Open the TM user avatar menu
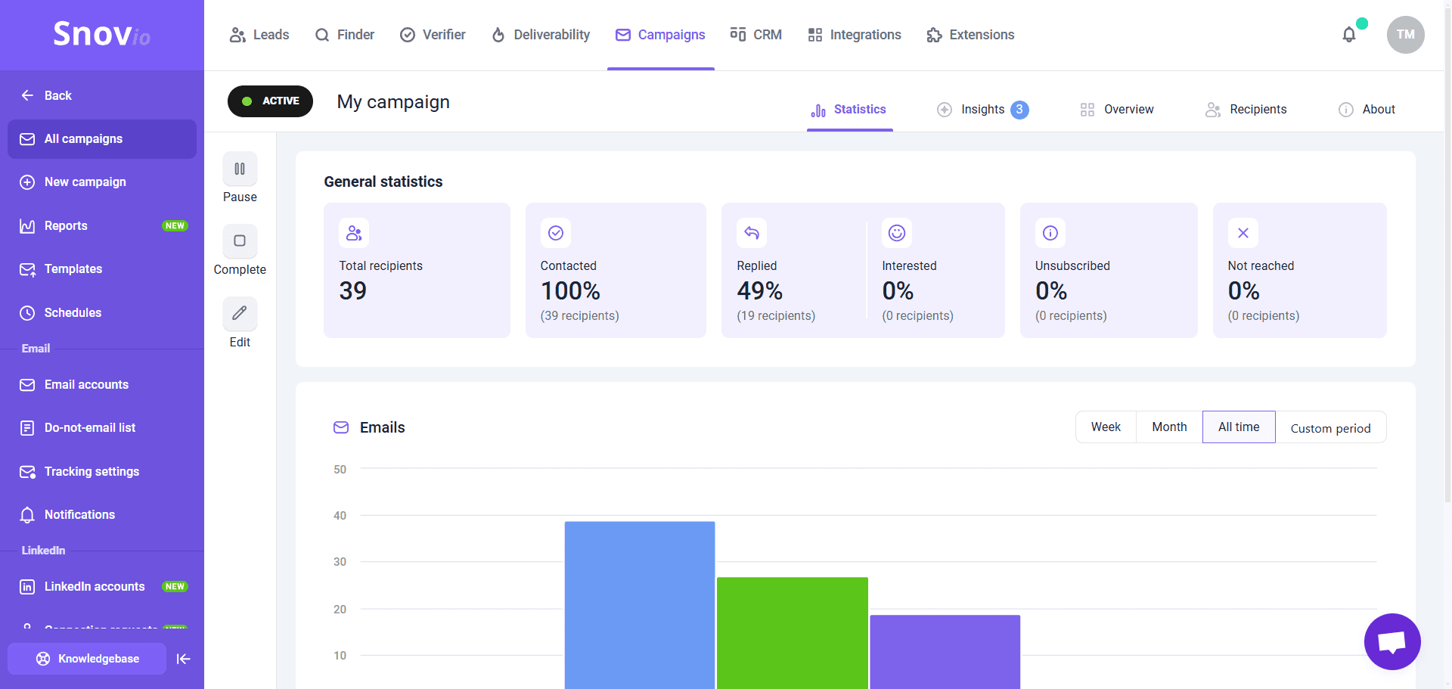The image size is (1452, 689). 1405,35
